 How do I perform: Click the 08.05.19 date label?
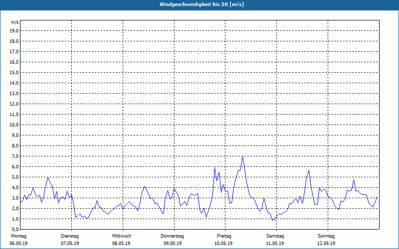pyautogui.click(x=121, y=244)
